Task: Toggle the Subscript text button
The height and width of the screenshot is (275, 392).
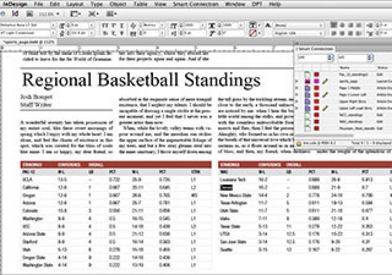Action: tap(114, 33)
